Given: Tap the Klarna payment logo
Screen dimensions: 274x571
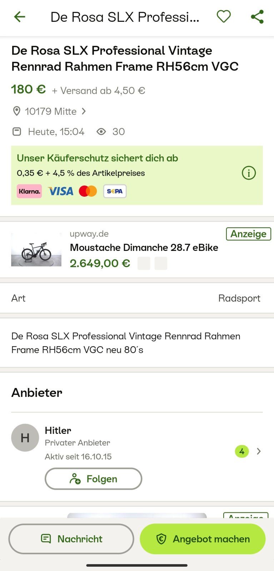Looking at the screenshot, I should click(x=29, y=191).
